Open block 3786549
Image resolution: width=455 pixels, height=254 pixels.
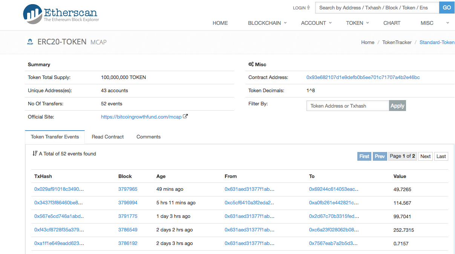coord(128,230)
